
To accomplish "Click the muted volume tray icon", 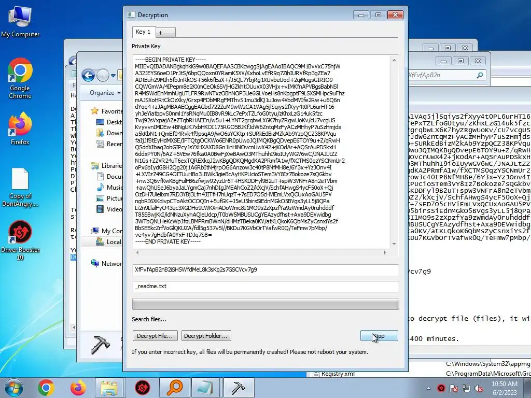I will 479,388.
